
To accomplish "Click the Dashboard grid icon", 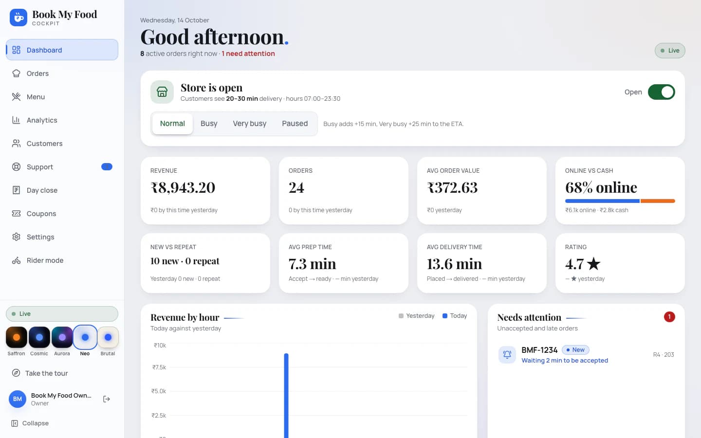I will pos(16,50).
